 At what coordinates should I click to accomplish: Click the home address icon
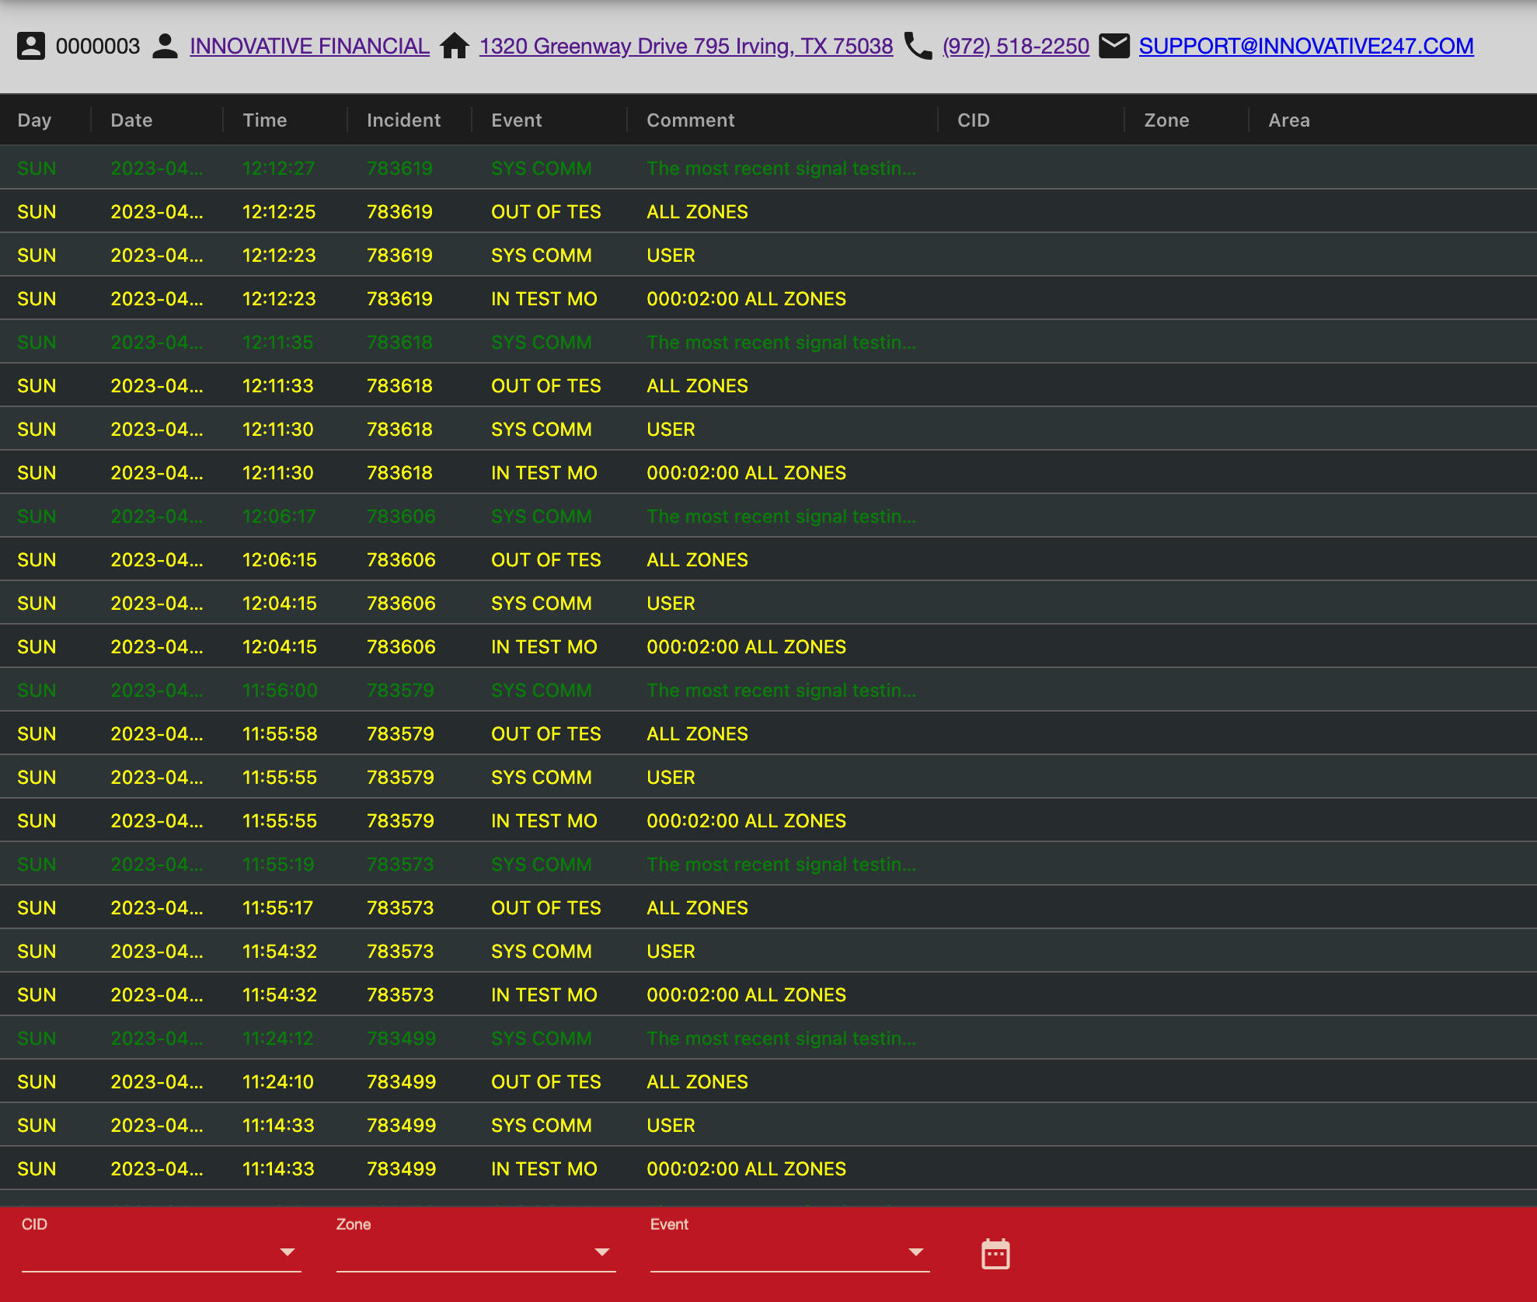[455, 46]
